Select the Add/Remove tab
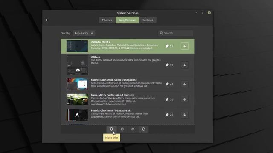 pos(127,20)
